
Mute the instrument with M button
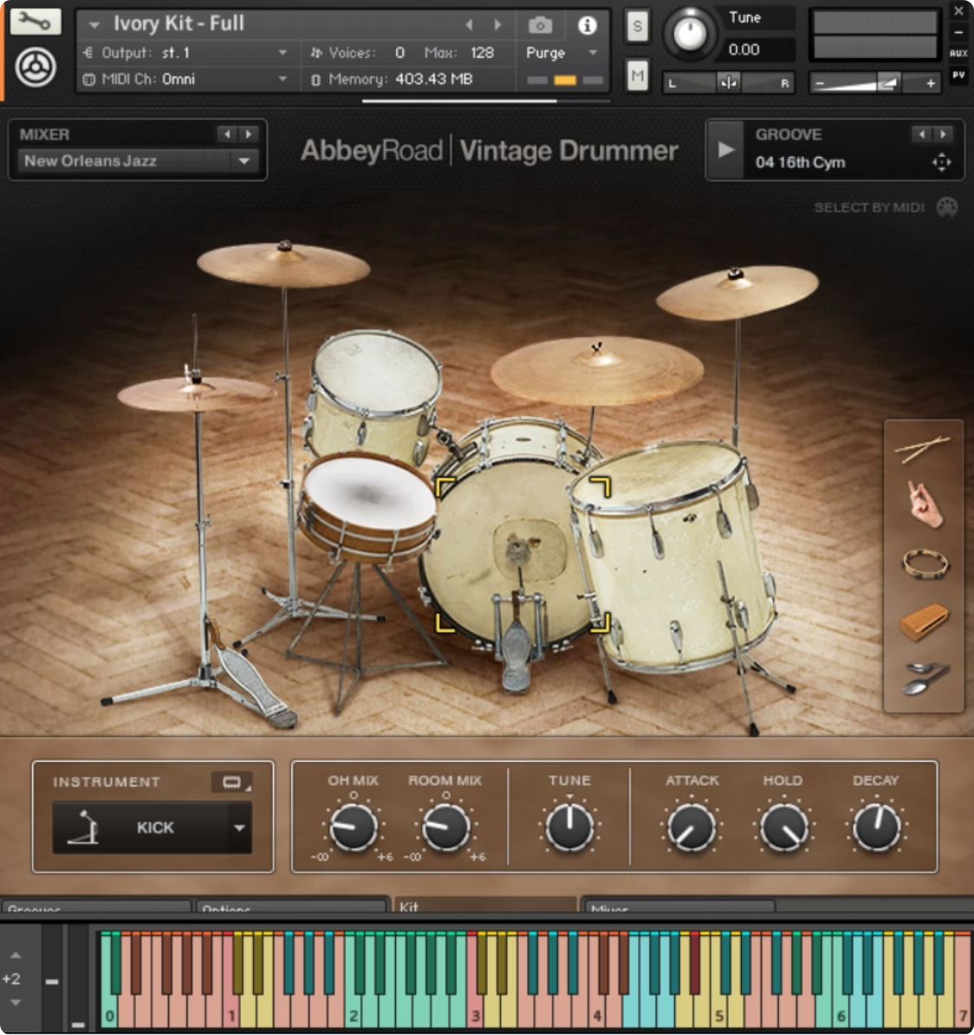pos(637,76)
